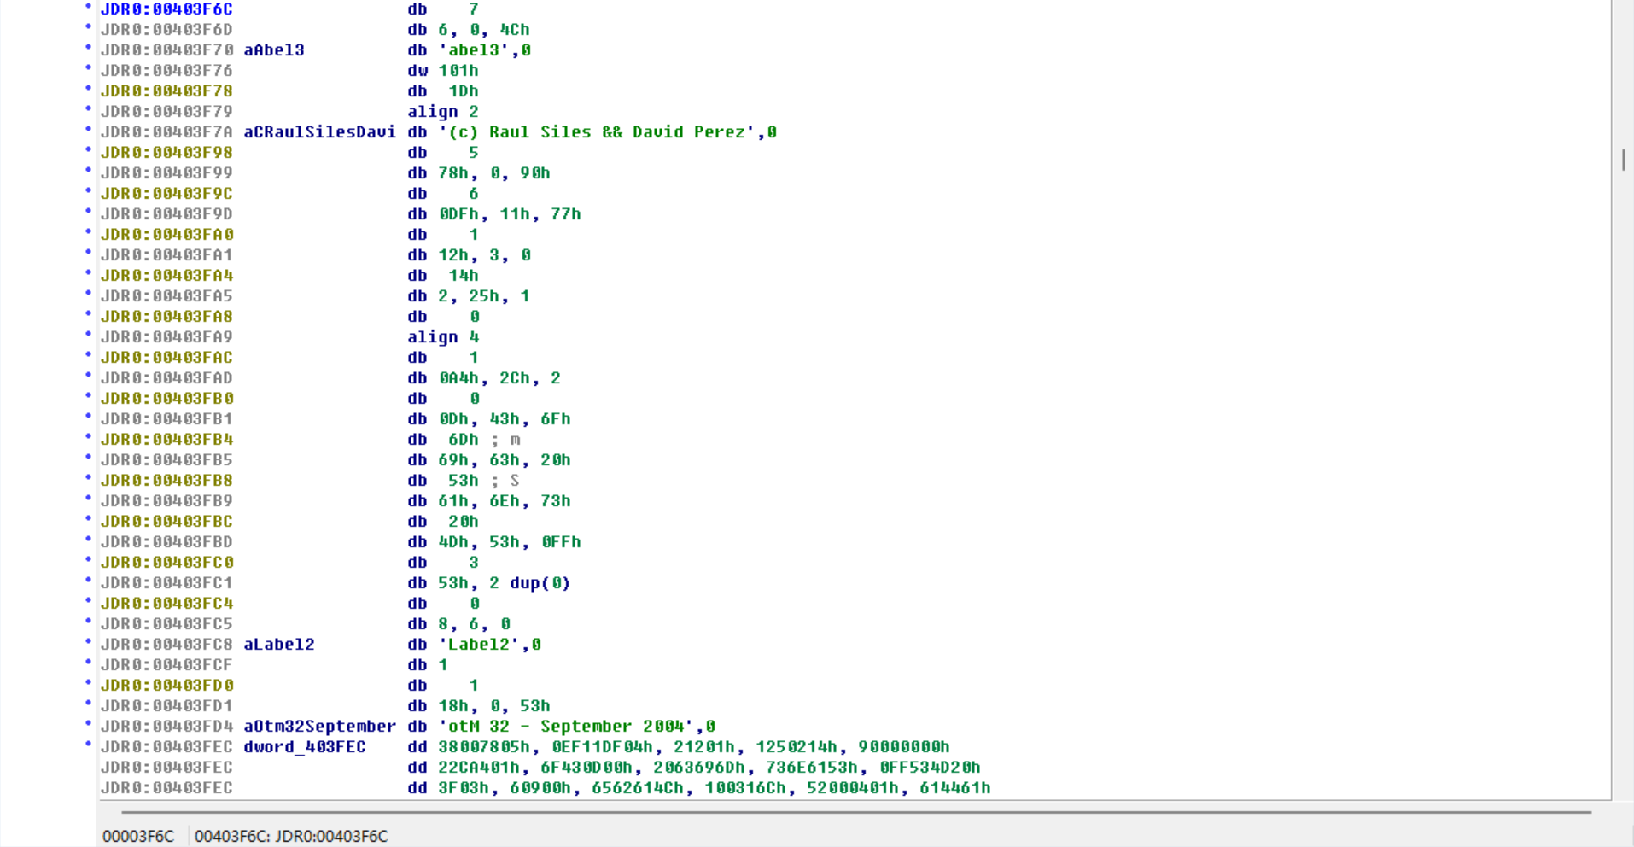Click breakpoint dot beside address 00403F6C
1634x847 pixels.
click(x=88, y=7)
